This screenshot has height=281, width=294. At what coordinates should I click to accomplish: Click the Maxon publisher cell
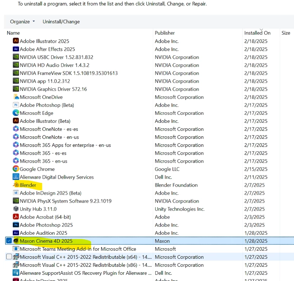click(162, 241)
